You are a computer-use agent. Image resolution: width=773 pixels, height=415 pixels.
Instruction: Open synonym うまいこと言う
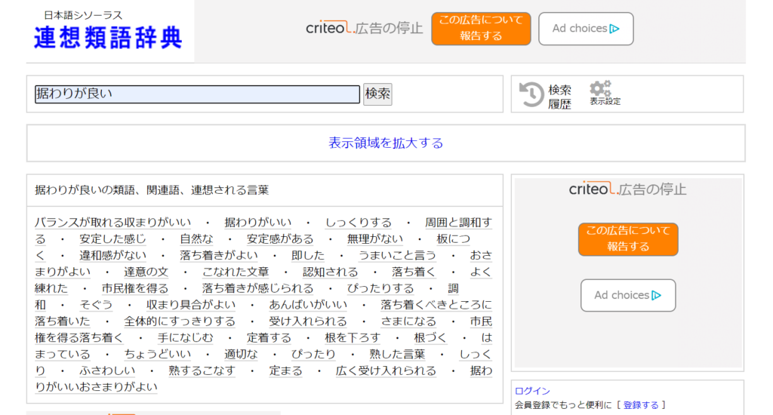(x=397, y=255)
